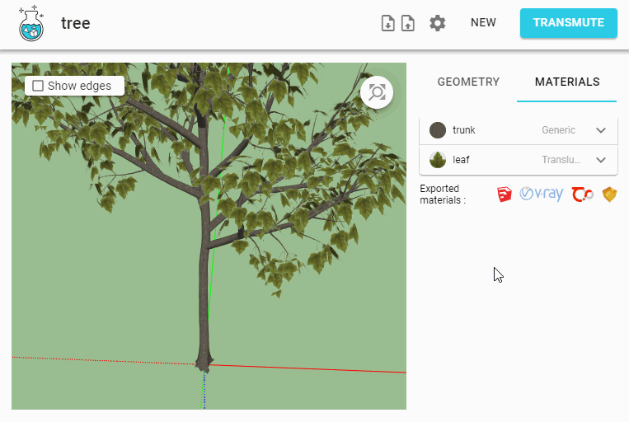Expand the leaf material chevron
The height and width of the screenshot is (422, 629).
click(x=601, y=160)
